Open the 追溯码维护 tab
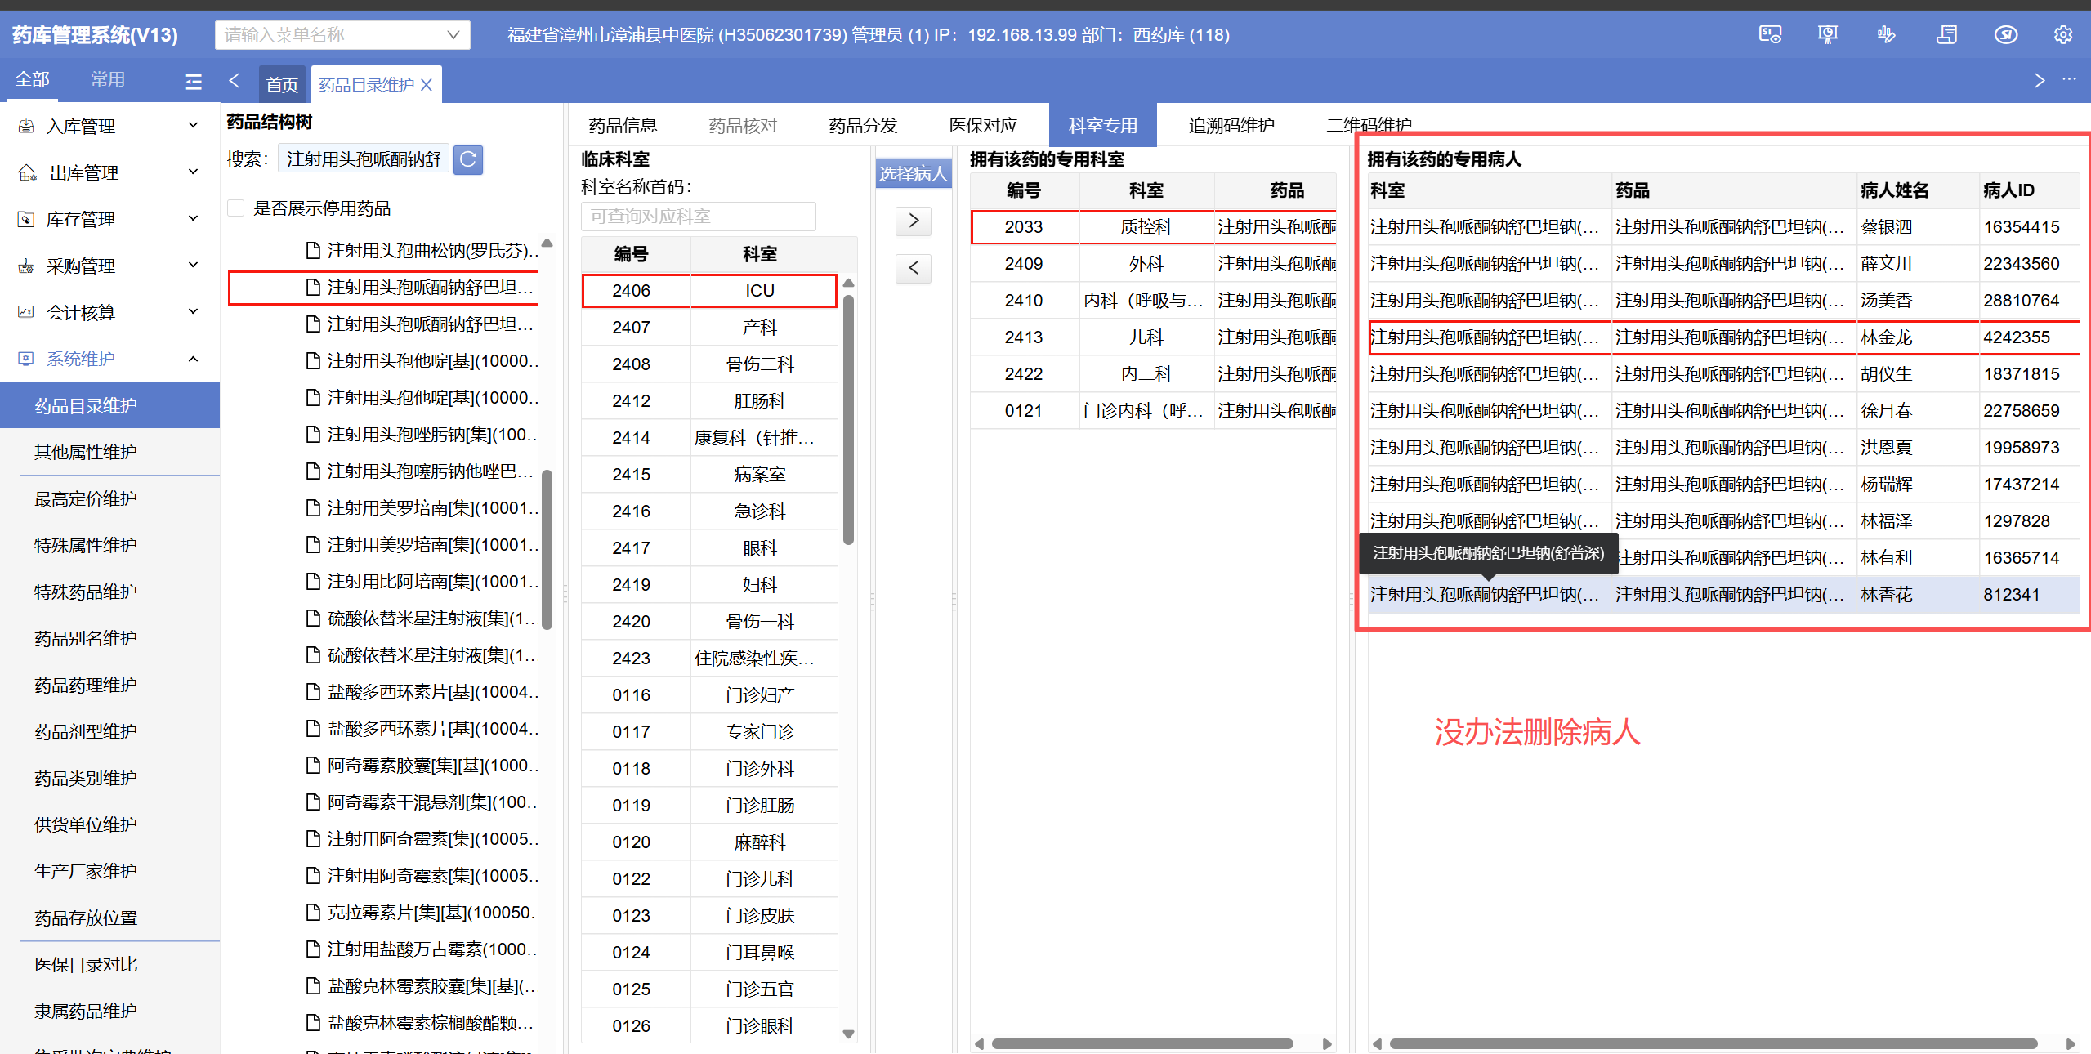Image resolution: width=2091 pixels, height=1054 pixels. pos(1231,126)
